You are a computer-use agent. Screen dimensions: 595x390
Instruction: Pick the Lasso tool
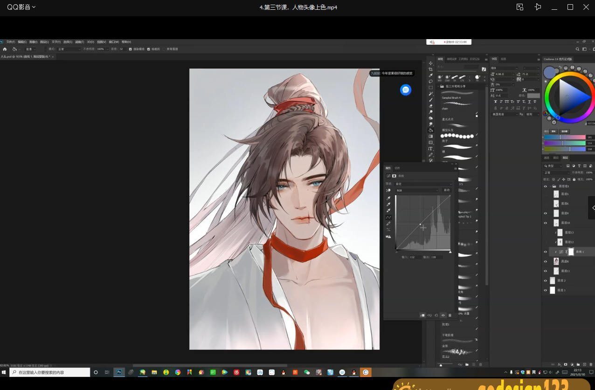431,81
